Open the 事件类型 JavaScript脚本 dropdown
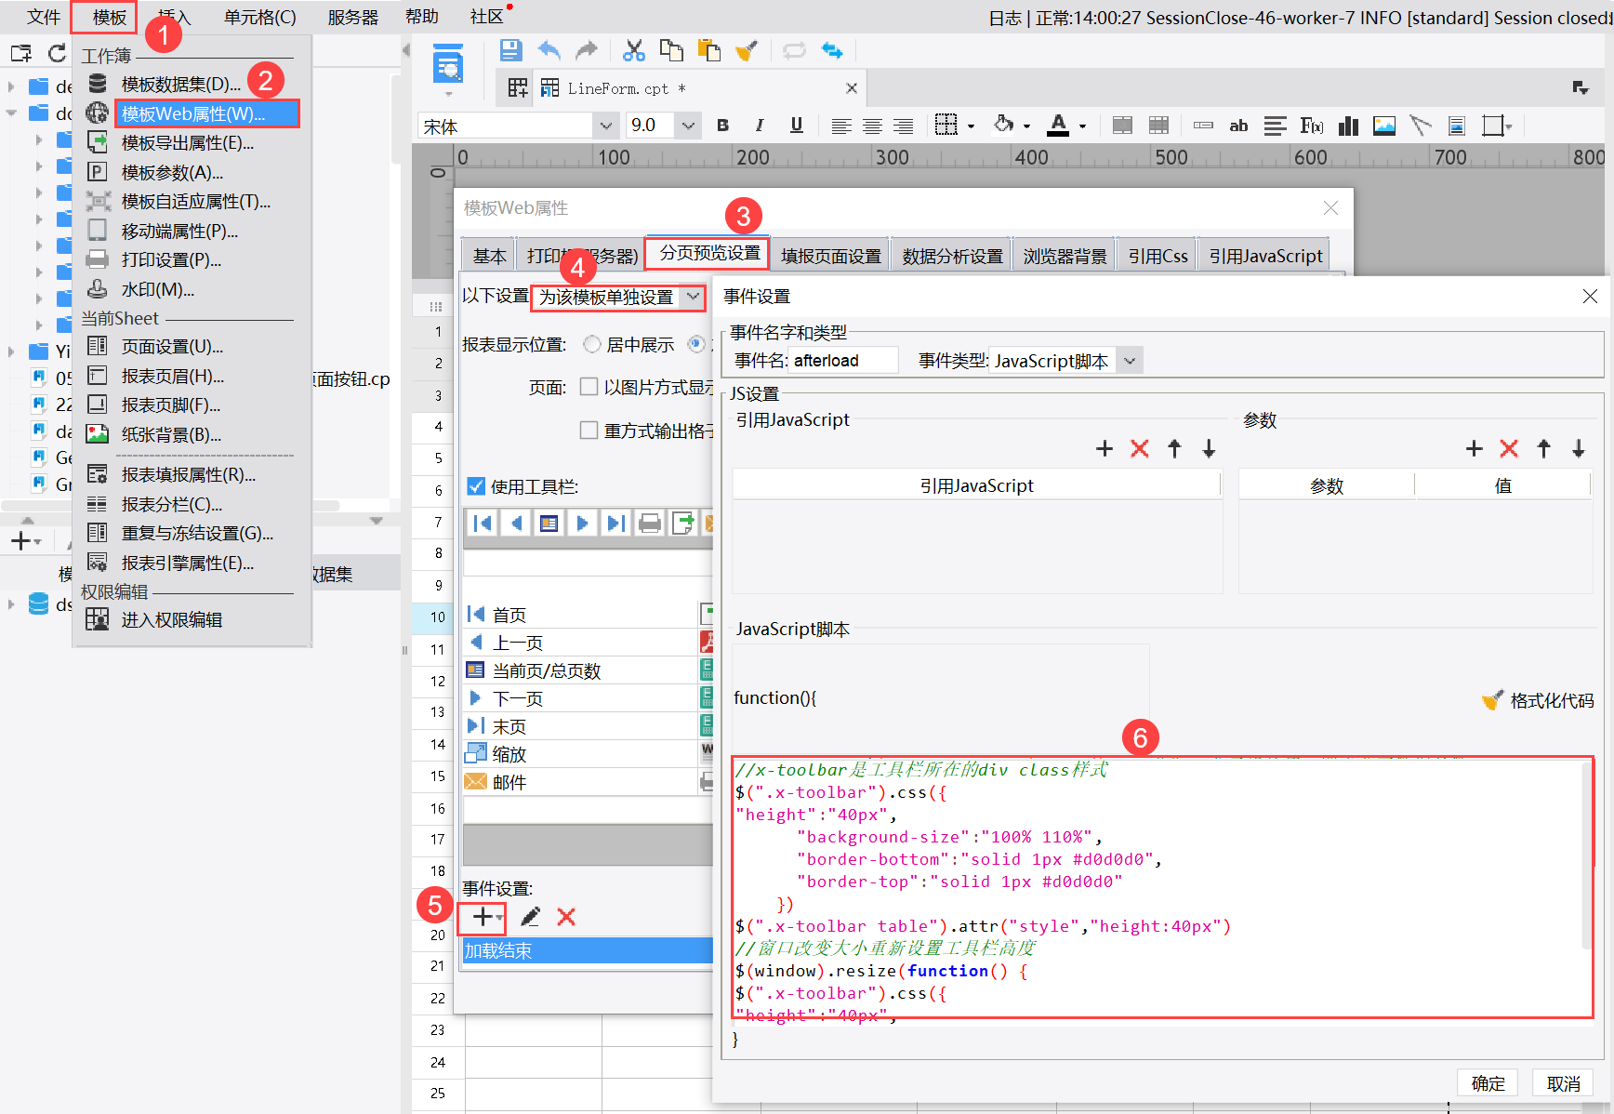1614x1114 pixels. 1130,361
